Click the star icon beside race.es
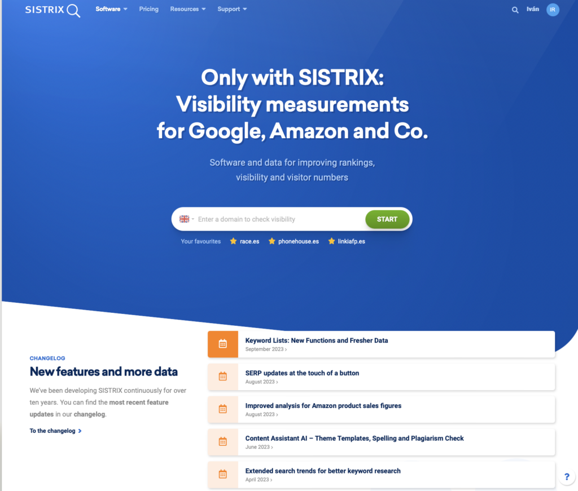Viewport: 578px width, 491px height. pos(233,241)
